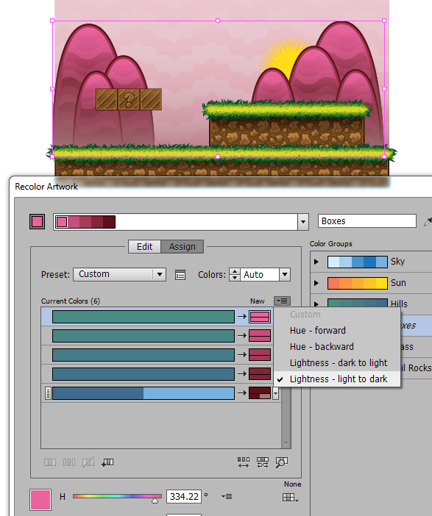This screenshot has height=516, width=432.
Task: Toggle recolor arrow on third color row
Action: pos(242,354)
